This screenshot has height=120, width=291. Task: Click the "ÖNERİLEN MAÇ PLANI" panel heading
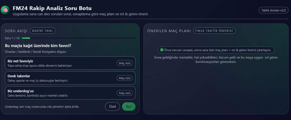[x=169, y=31]
